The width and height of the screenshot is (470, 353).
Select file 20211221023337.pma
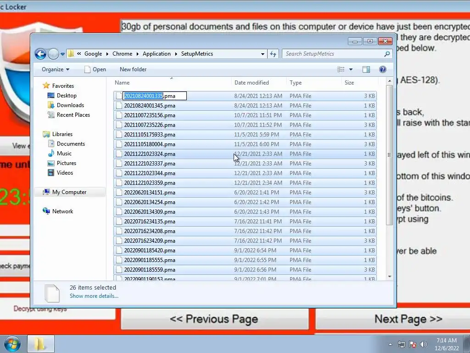(245, 164)
